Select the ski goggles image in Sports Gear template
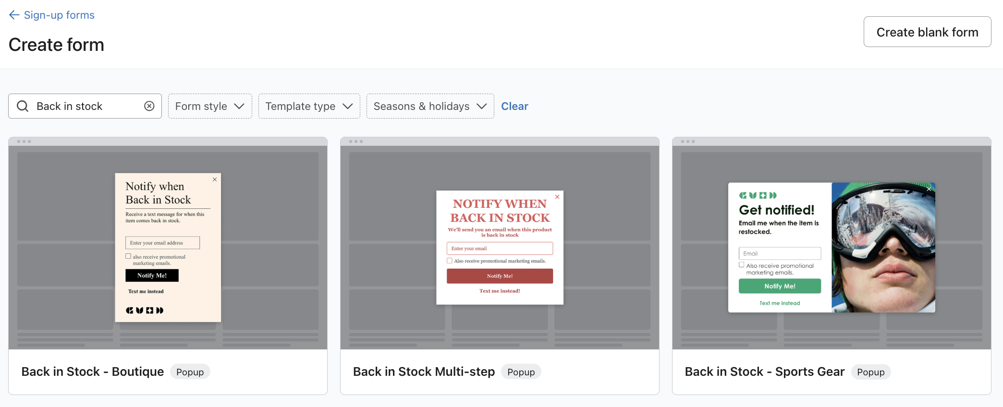The width and height of the screenshot is (1003, 407). 883,247
